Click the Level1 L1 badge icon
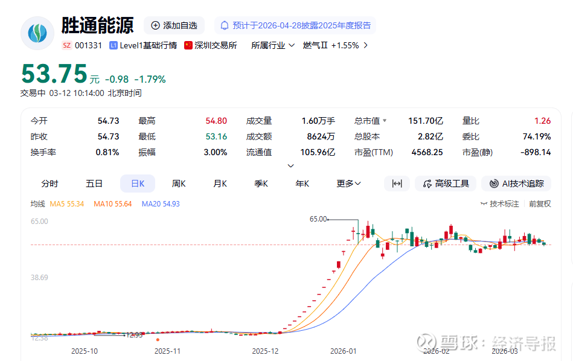The height and width of the screenshot is (361, 573). click(114, 45)
